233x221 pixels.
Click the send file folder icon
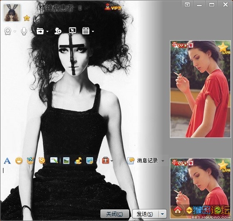(x=40, y=31)
